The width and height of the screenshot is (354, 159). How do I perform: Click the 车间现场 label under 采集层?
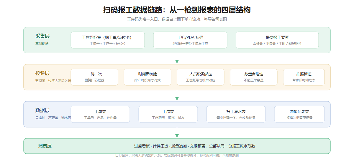pos(42,43)
